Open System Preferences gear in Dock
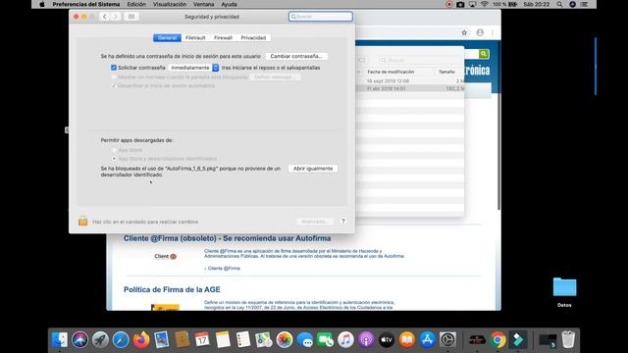This screenshot has width=628, height=353. point(447,340)
